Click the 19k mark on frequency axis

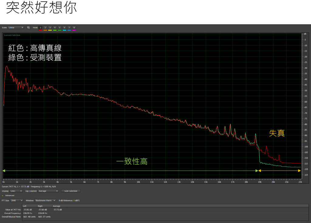click(x=260, y=182)
